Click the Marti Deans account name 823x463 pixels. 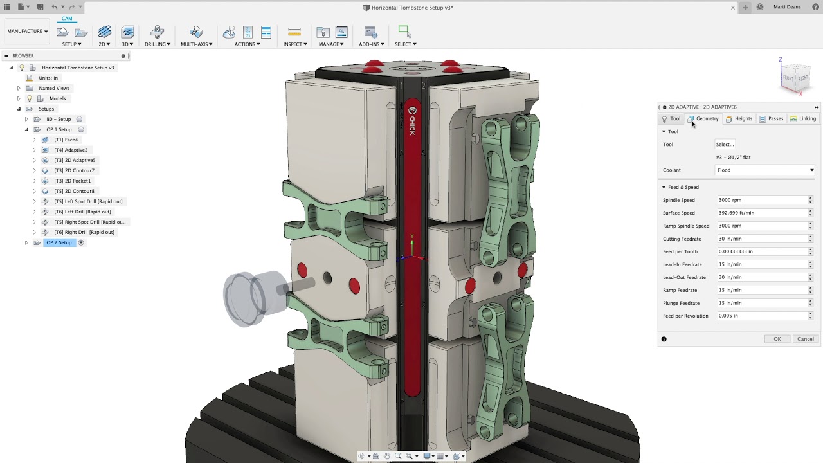point(787,7)
